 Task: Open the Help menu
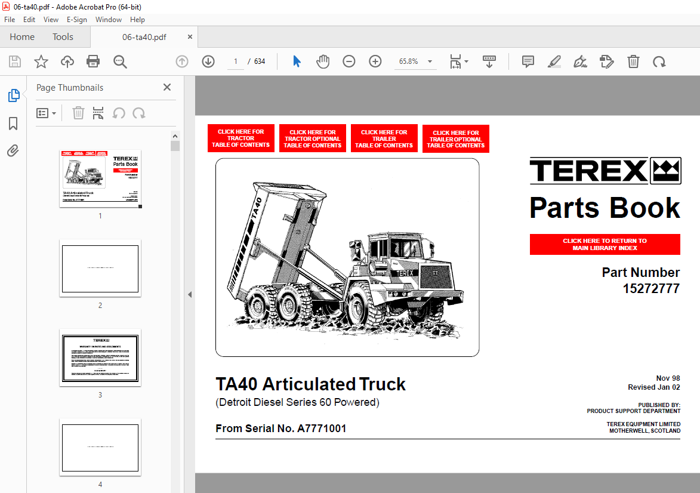pyautogui.click(x=137, y=20)
